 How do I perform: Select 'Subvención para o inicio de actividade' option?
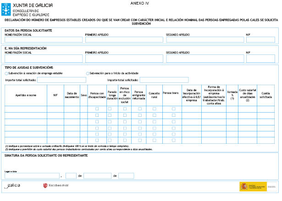point(88,73)
